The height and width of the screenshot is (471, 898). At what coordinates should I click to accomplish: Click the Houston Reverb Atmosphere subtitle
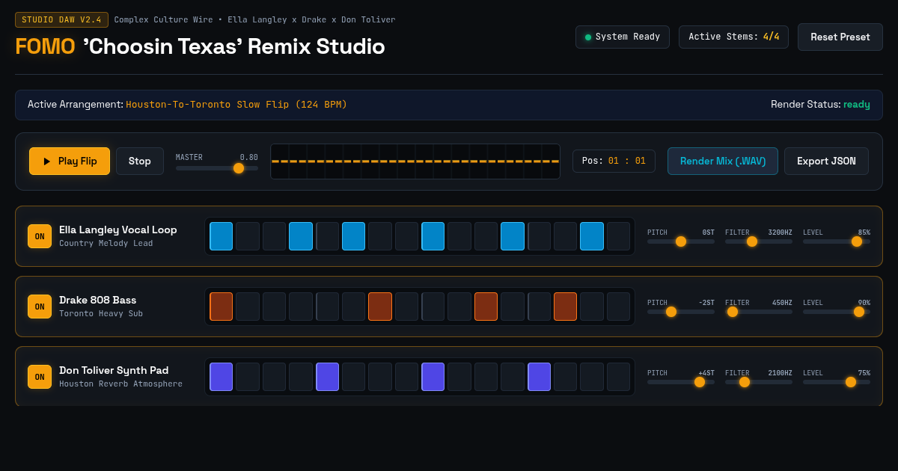pos(120,384)
